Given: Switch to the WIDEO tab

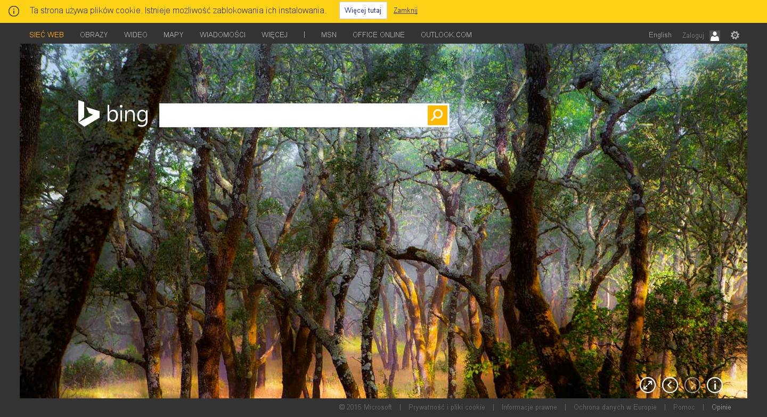Looking at the screenshot, I should [x=136, y=35].
